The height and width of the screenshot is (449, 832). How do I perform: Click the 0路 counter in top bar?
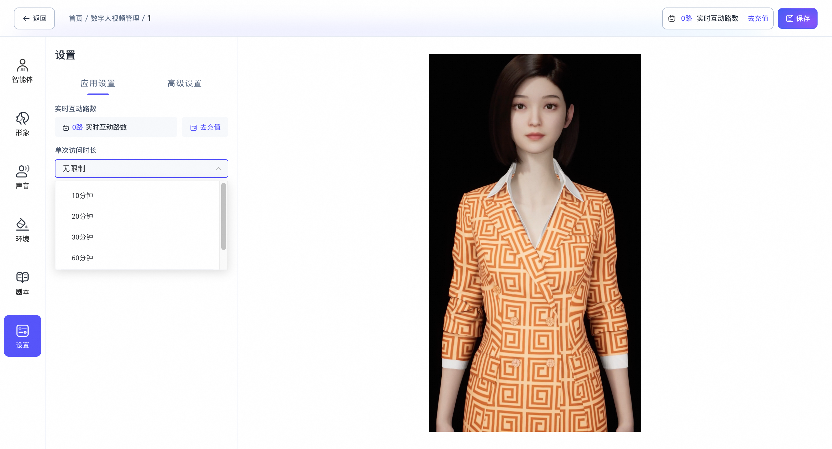686,18
